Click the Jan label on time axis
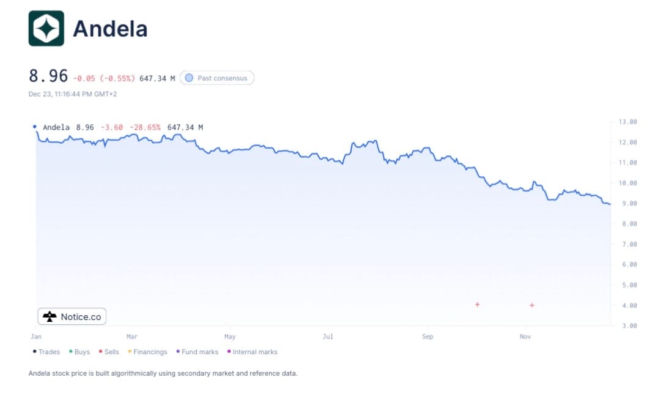 [x=35, y=337]
